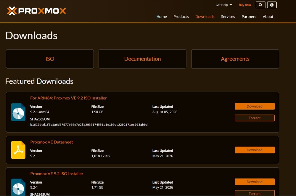Open the search icon button
Screen dimensions: 296x196
pos(260,5)
